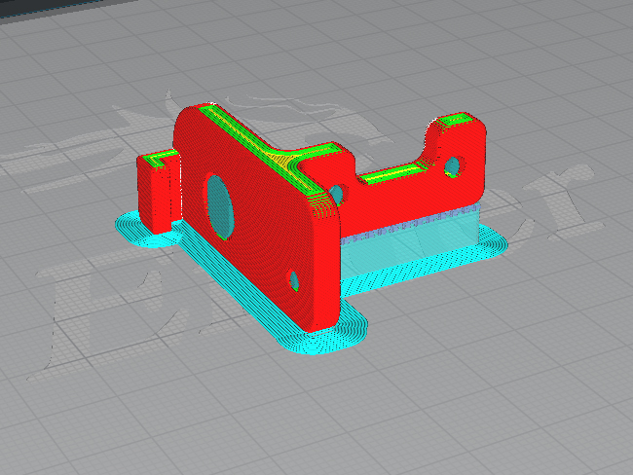Click the yellow infill at the top junction

coord(283,162)
